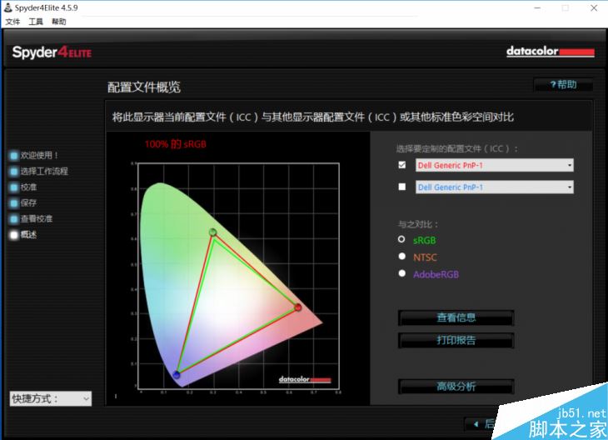
Task: Click the 查看信息 button
Action: click(456, 317)
